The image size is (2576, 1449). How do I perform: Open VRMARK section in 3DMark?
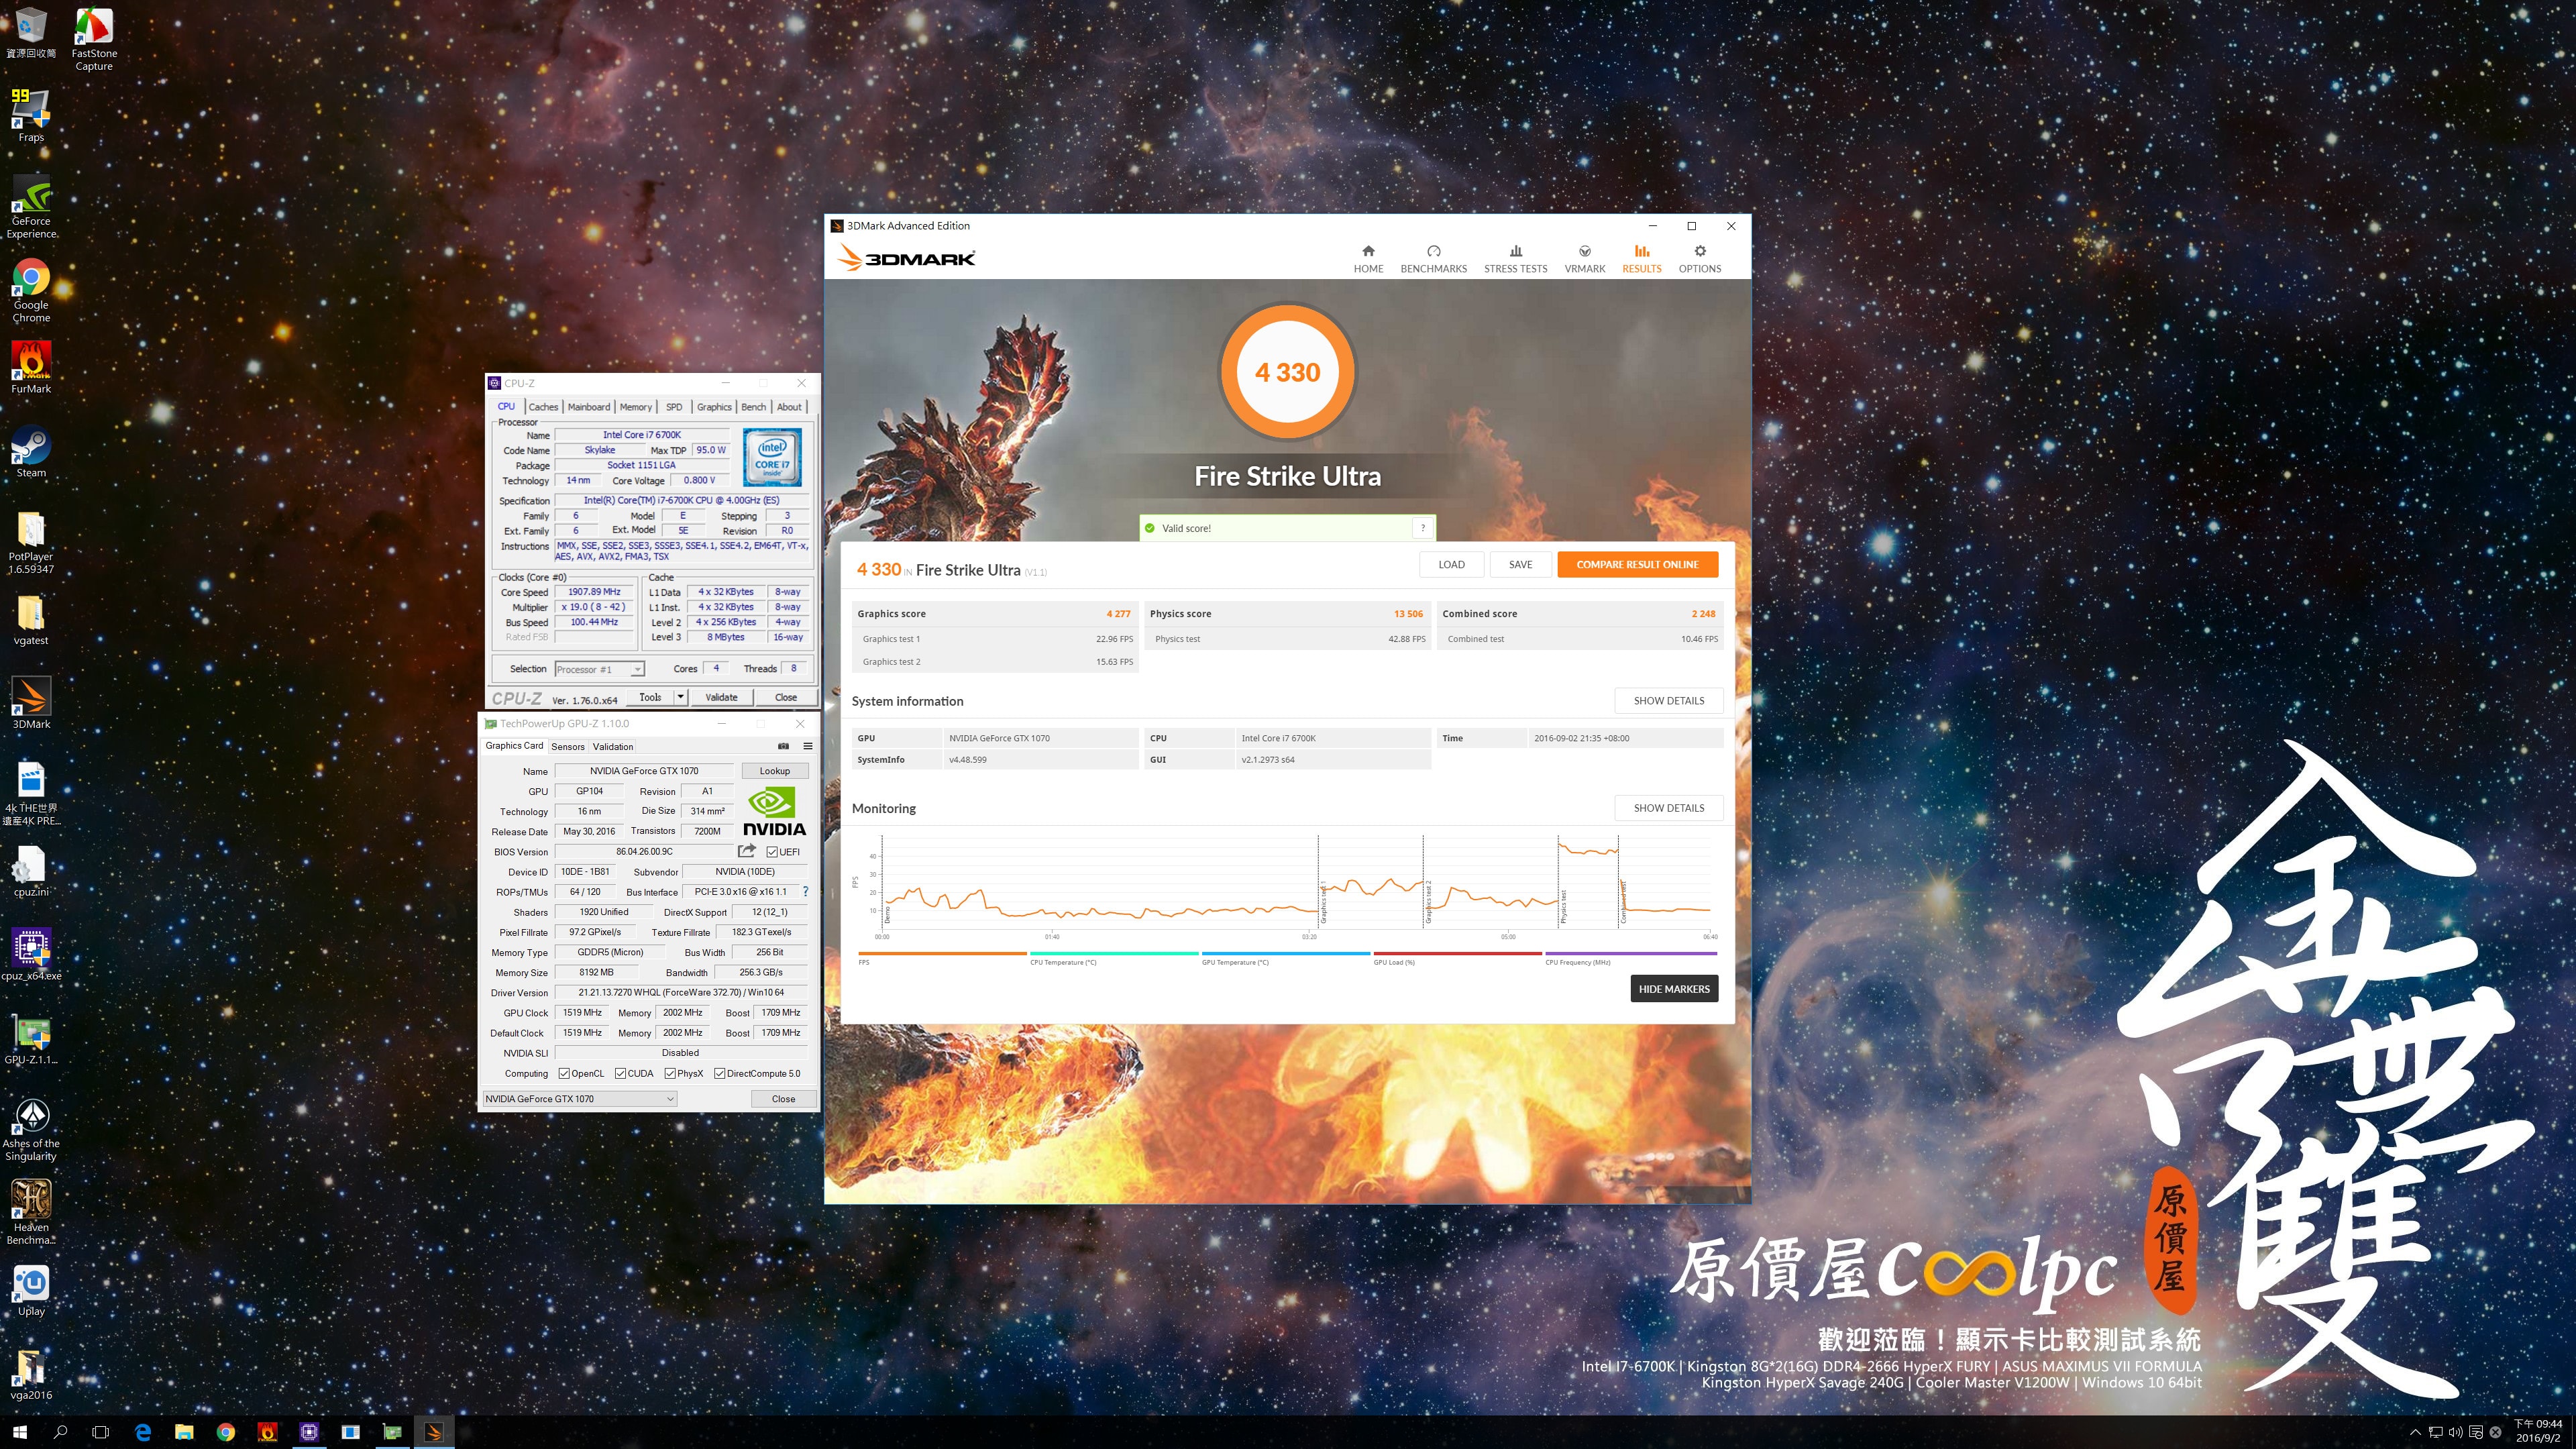tap(1584, 258)
